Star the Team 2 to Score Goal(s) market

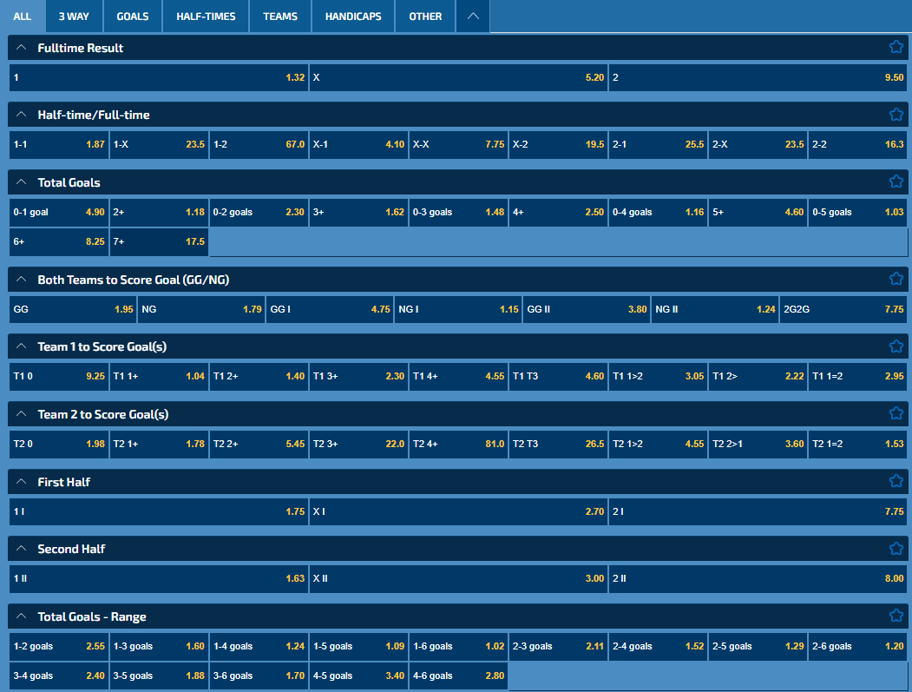[x=896, y=413]
